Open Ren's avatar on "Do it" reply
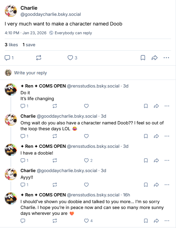The image size is (176, 228). (11, 89)
